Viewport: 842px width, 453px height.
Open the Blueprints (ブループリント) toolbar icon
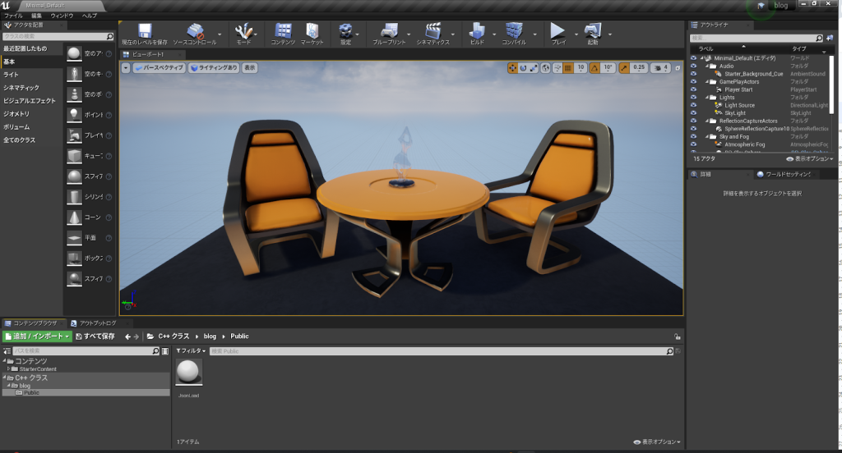(x=387, y=31)
